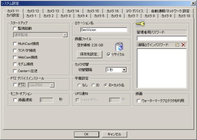197x140 pixels.
Task: Expand the Lilin(PIH) PTZ device dropdown
Action: click(x=52, y=85)
